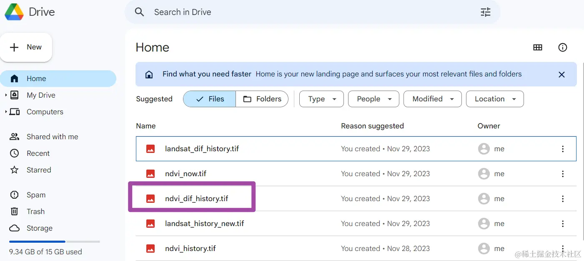The height and width of the screenshot is (261, 584).
Task: Click the Search in Drive field
Action: coord(313,12)
